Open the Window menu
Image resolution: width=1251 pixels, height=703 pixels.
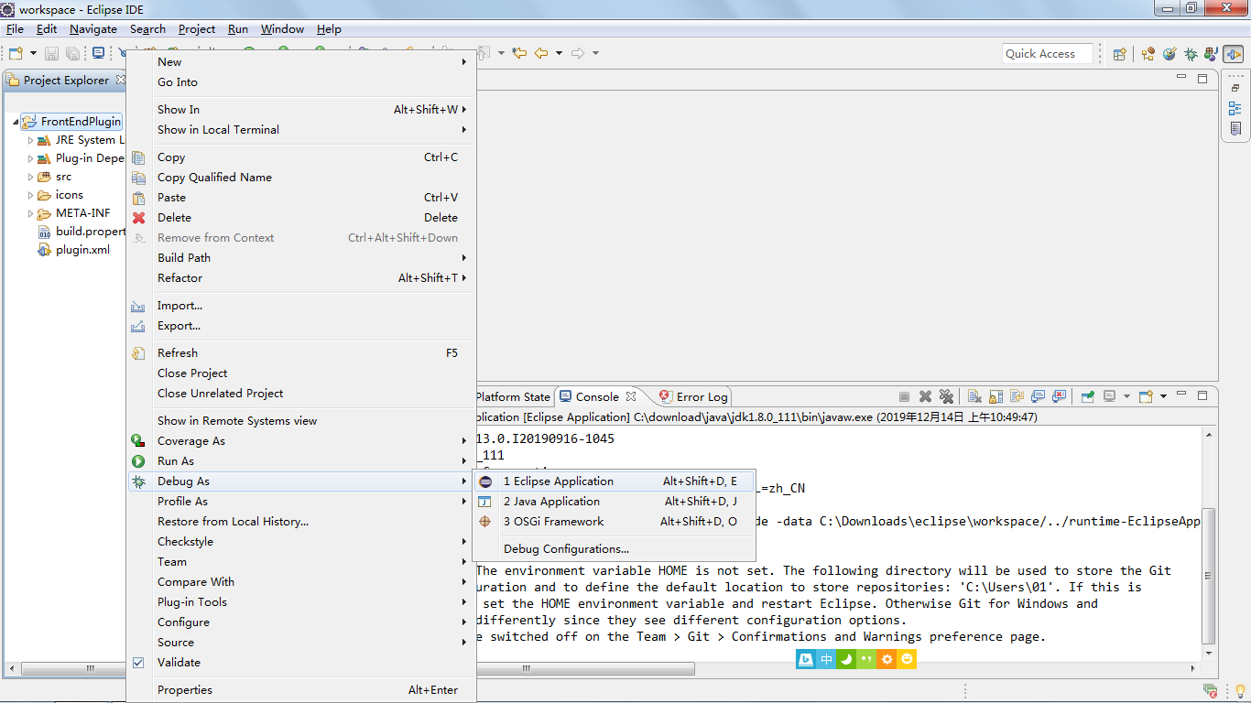282,29
